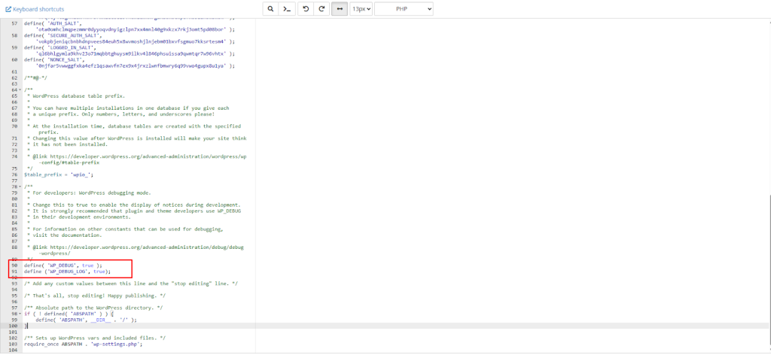Click line number 100 in the gutter
771x361 pixels.
[x=13, y=326]
